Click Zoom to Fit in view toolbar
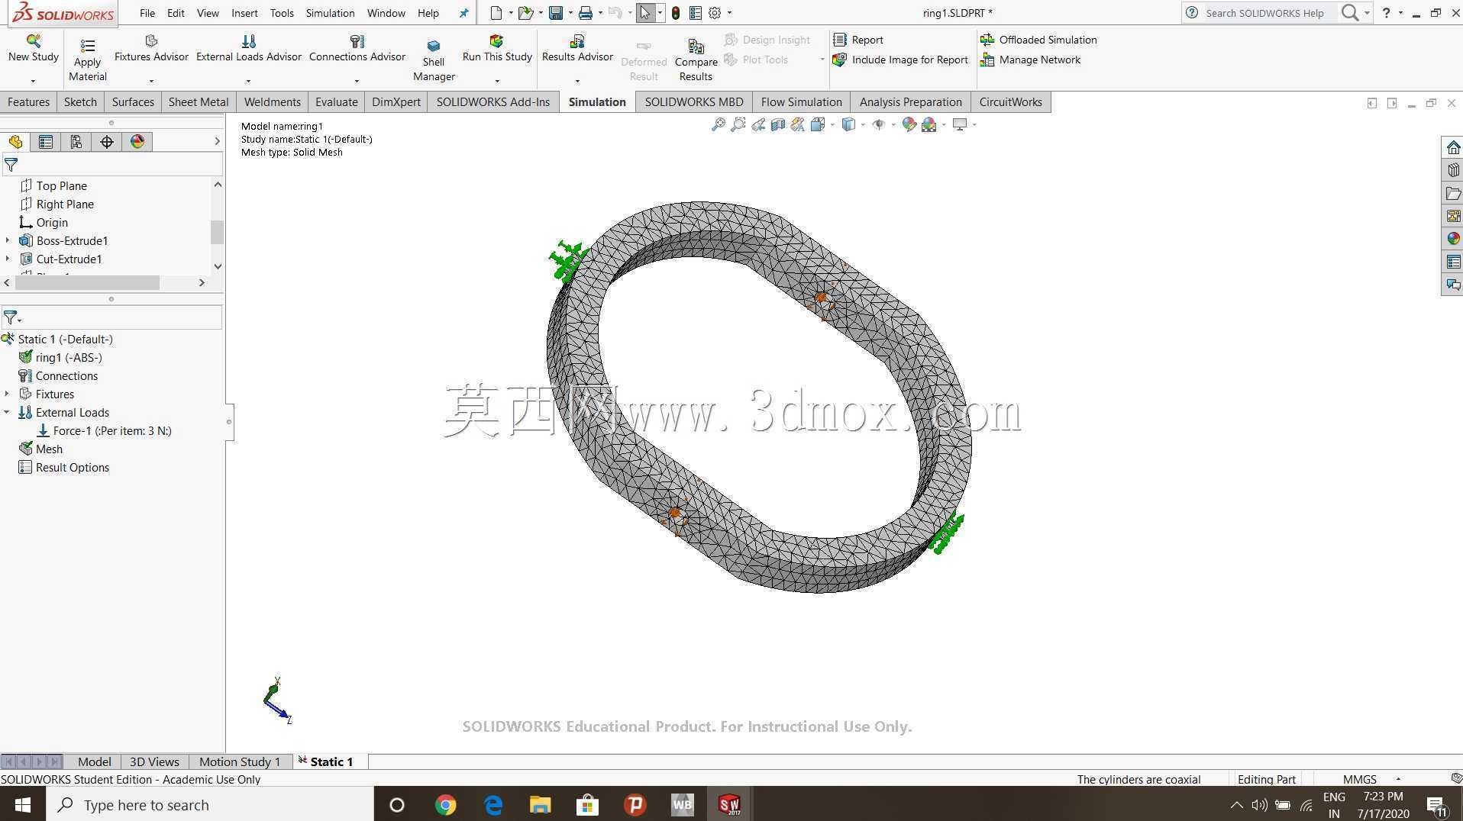This screenshot has width=1463, height=821. [x=719, y=124]
